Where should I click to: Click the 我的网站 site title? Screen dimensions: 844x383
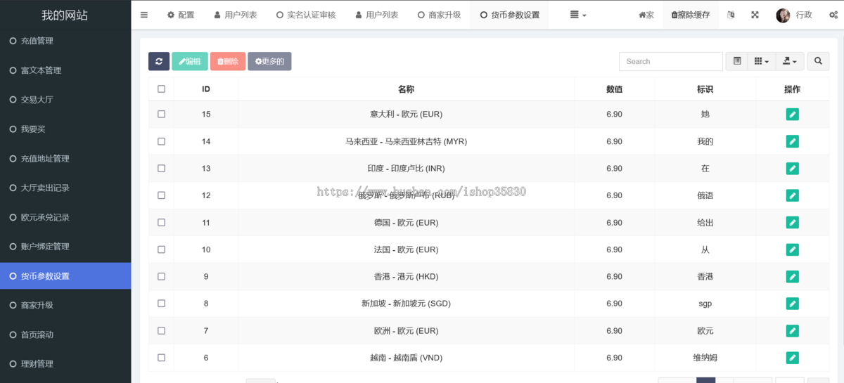[x=65, y=15]
